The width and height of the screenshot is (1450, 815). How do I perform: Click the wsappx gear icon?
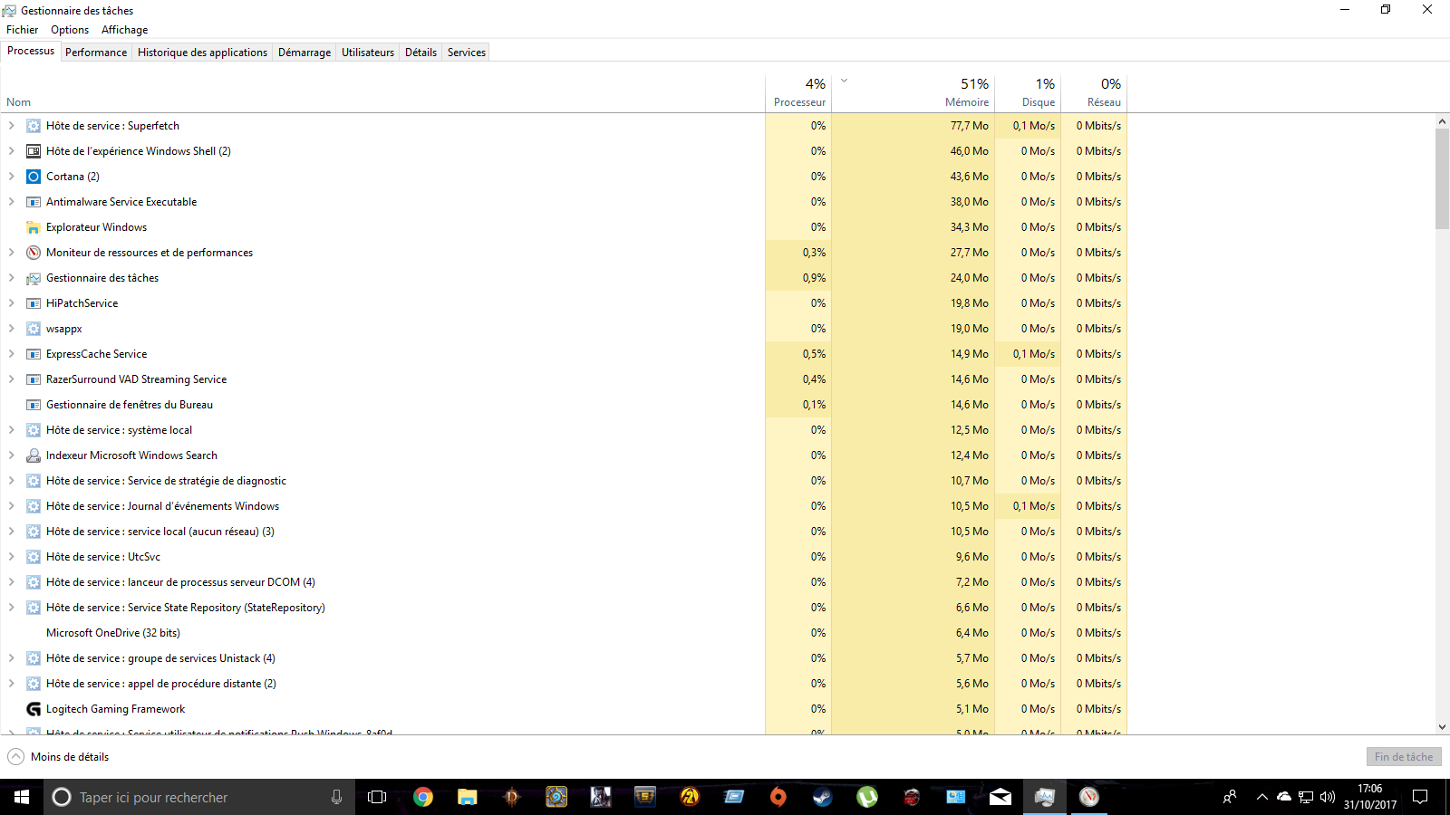34,329
